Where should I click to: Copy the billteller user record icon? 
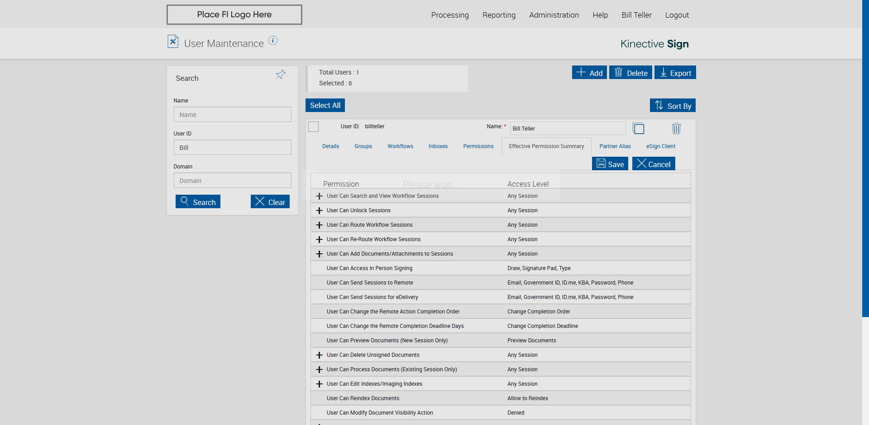tap(638, 128)
